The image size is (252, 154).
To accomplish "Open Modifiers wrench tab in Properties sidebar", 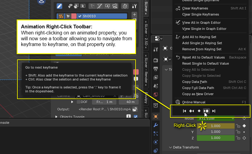I will point(156,125).
